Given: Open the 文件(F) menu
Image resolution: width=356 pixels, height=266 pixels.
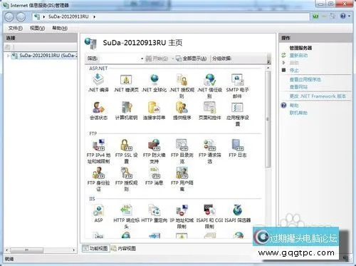Looking at the screenshot, I should (x=16, y=28).
